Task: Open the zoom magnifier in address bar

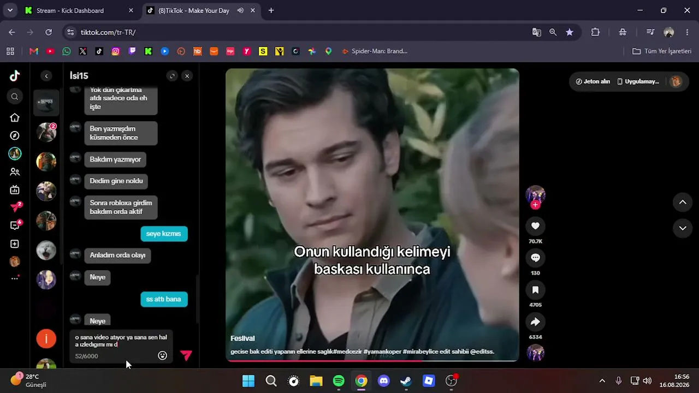Action: 553,32
